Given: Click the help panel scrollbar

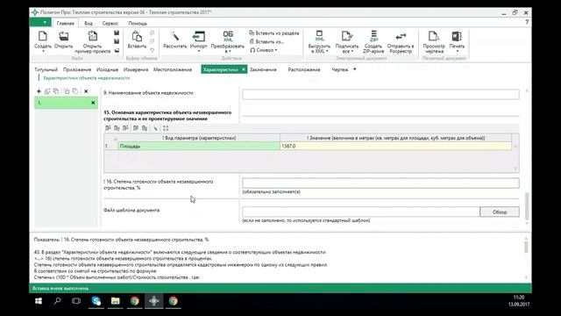Looking at the screenshot, I should pyautogui.click(x=526, y=247).
